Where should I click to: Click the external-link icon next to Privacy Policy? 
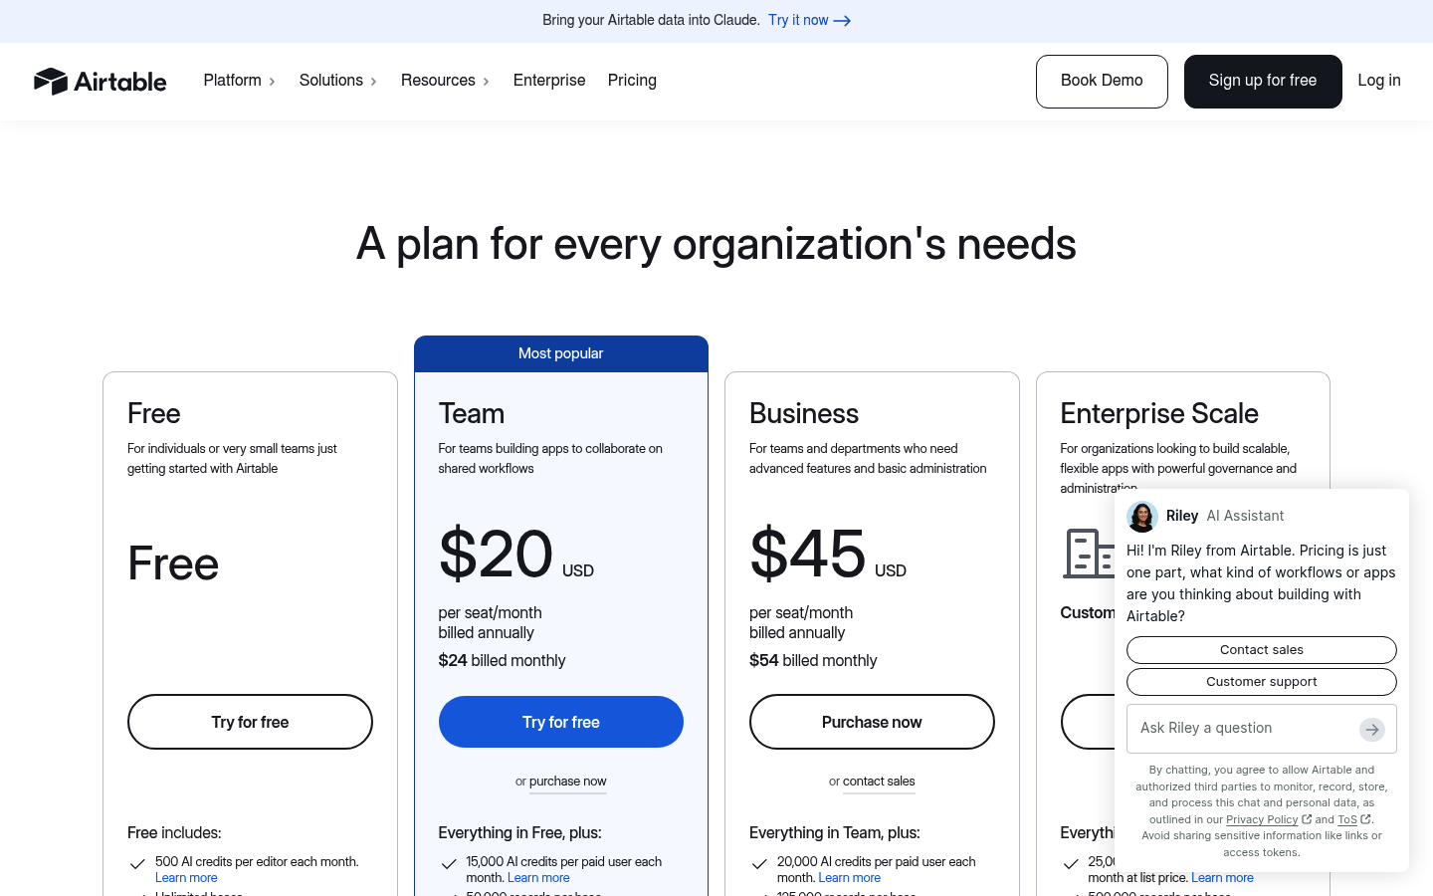point(1307,819)
